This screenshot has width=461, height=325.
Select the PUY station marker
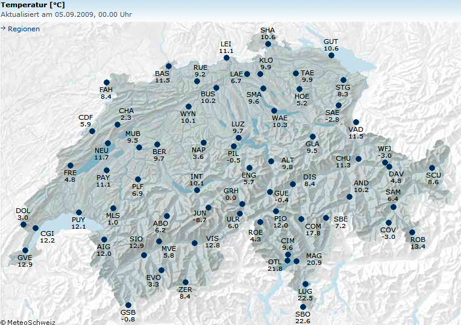(x=79, y=212)
